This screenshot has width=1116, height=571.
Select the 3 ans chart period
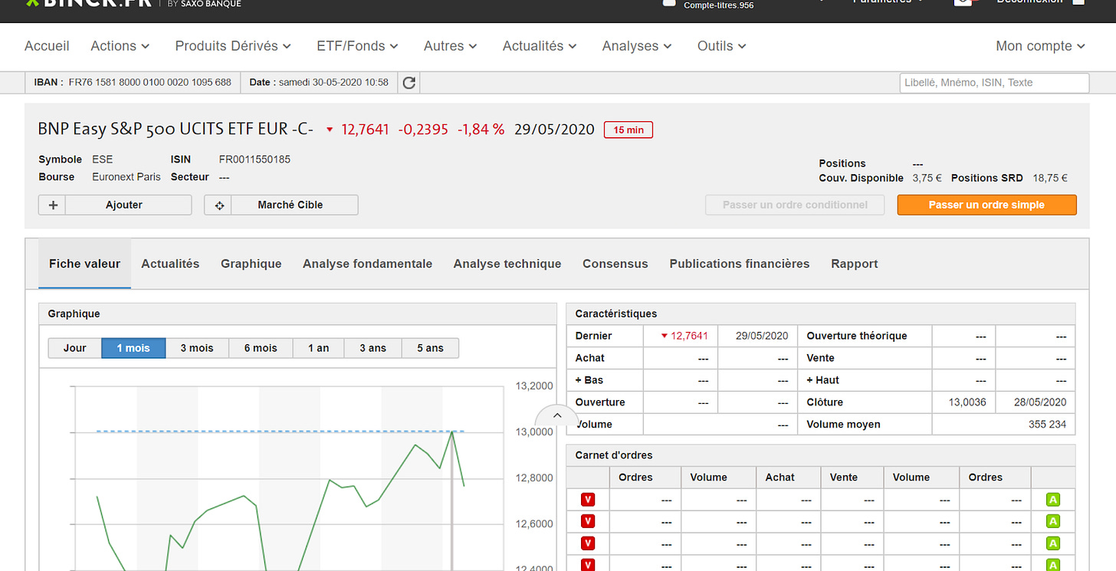click(373, 348)
